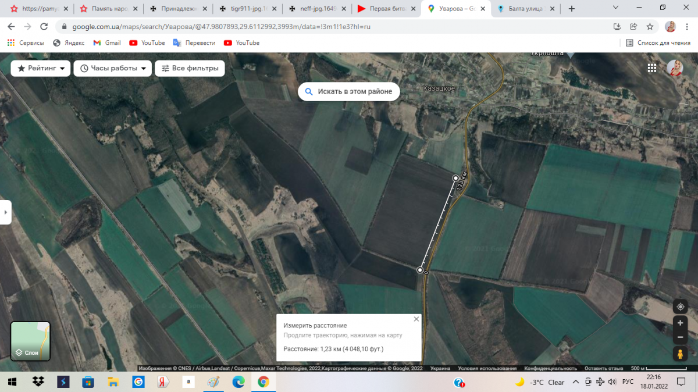Viewport: 698px width, 392px height.
Task: Close the measure distance popup
Action: coord(416,319)
